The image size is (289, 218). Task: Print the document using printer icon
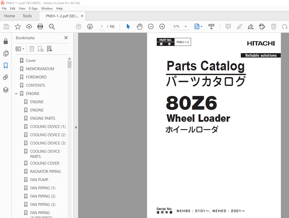[40, 27]
